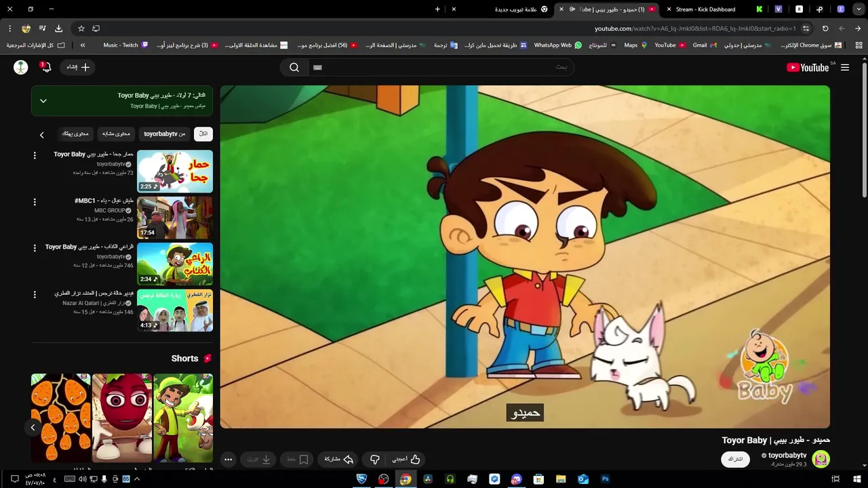Open Maps bookmark
Image resolution: width=868 pixels, height=488 pixels.
pyautogui.click(x=635, y=45)
